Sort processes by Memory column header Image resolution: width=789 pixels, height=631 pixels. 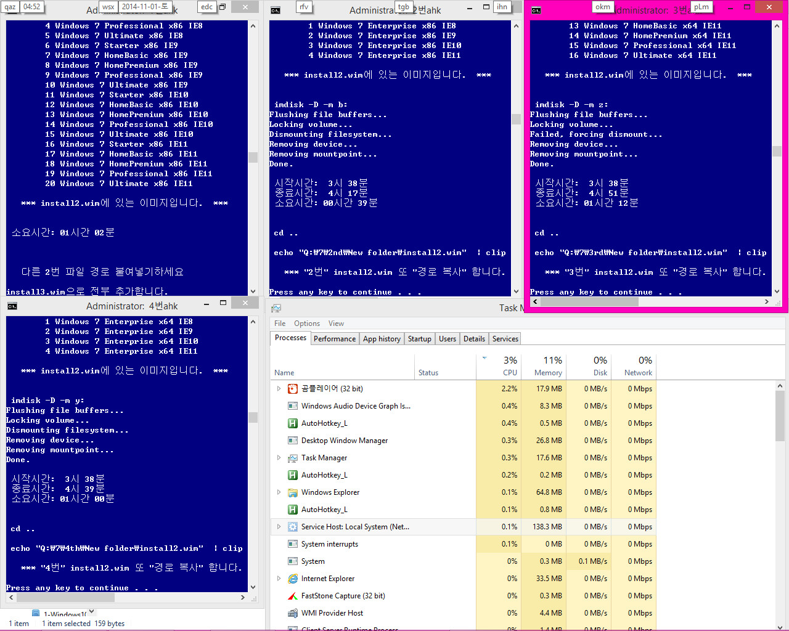pos(542,366)
